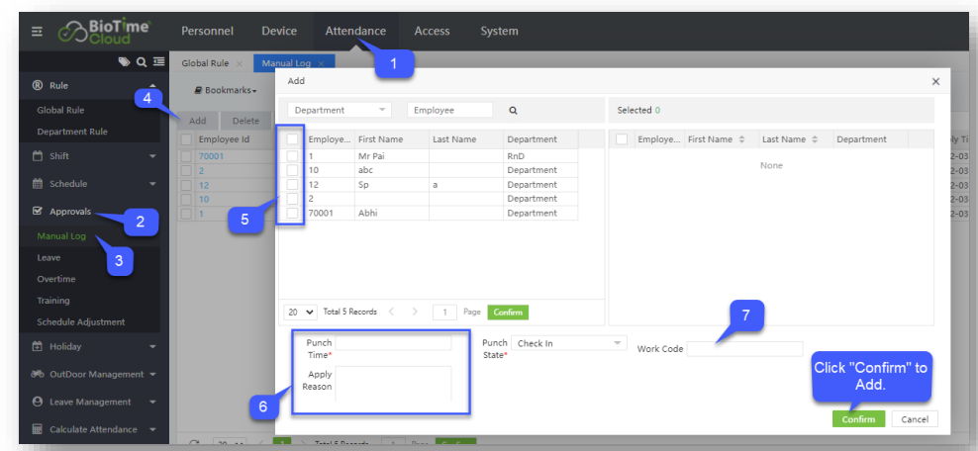
Task: Click the search magnifier icon in sidebar header
Action: click(142, 62)
